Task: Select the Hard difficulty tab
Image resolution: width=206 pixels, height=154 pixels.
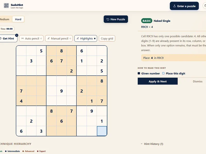Action: coord(18,19)
